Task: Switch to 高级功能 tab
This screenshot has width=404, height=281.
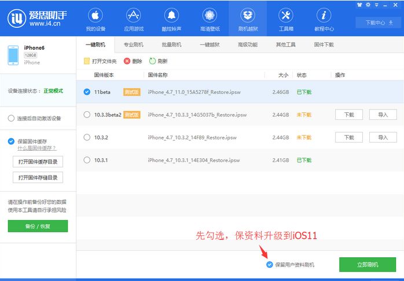Action: tap(248, 45)
